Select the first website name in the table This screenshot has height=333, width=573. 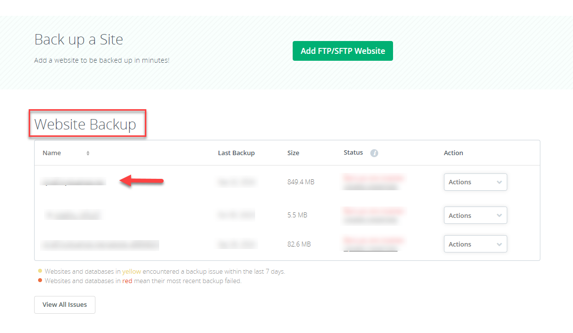coord(73,181)
